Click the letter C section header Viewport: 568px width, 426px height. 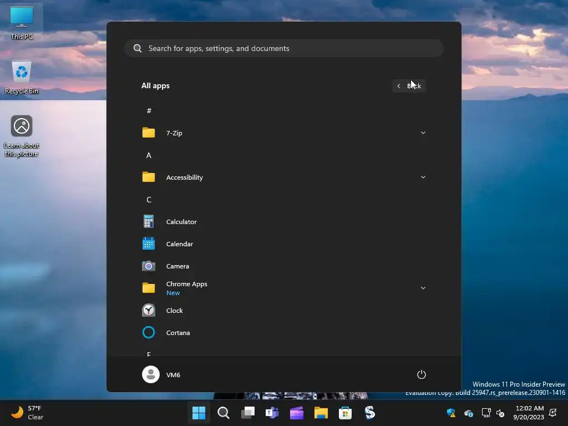(x=149, y=200)
